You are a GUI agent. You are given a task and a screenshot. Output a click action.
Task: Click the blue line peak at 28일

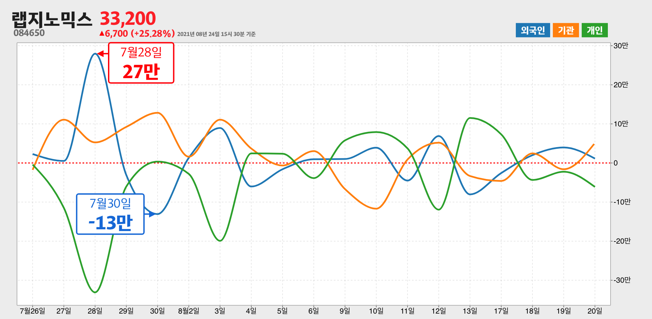point(95,54)
